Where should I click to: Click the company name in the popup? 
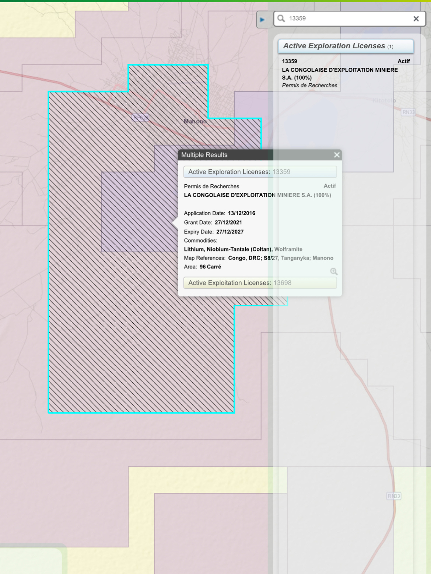coord(257,195)
